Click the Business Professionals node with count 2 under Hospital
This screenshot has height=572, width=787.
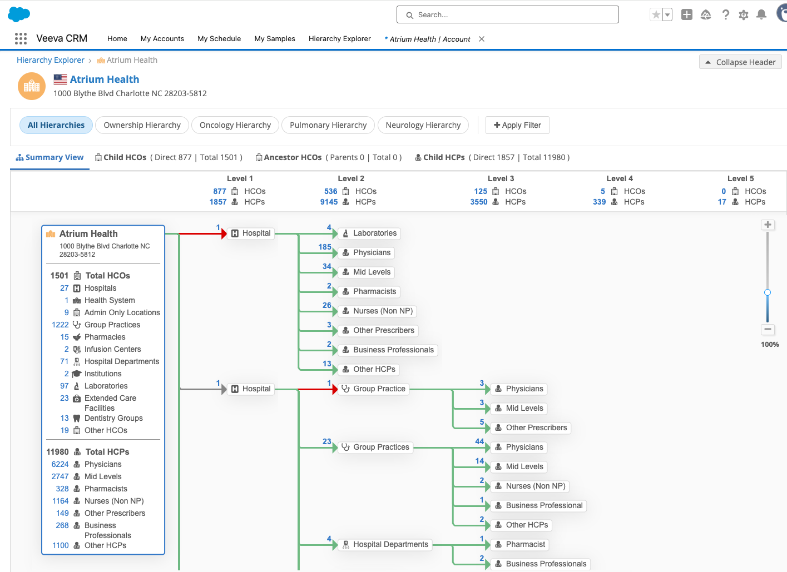[x=388, y=350]
